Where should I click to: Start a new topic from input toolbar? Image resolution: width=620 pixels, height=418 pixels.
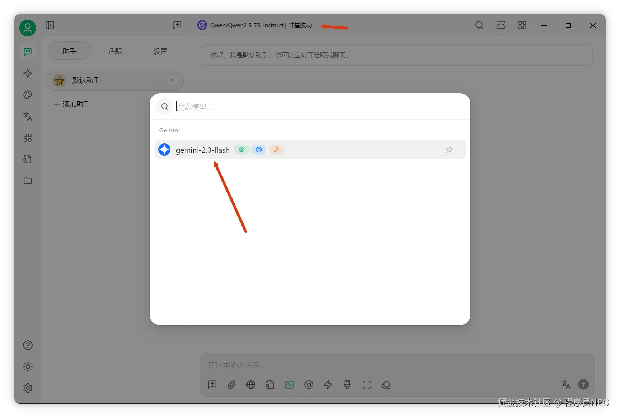(212, 384)
